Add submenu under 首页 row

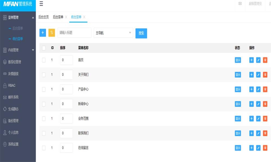point(251,60)
